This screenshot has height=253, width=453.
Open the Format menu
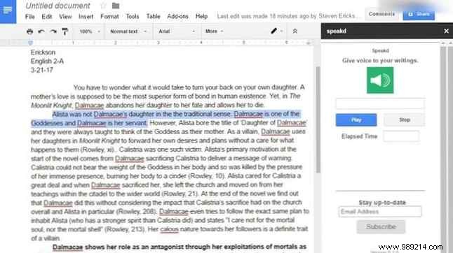(109, 16)
